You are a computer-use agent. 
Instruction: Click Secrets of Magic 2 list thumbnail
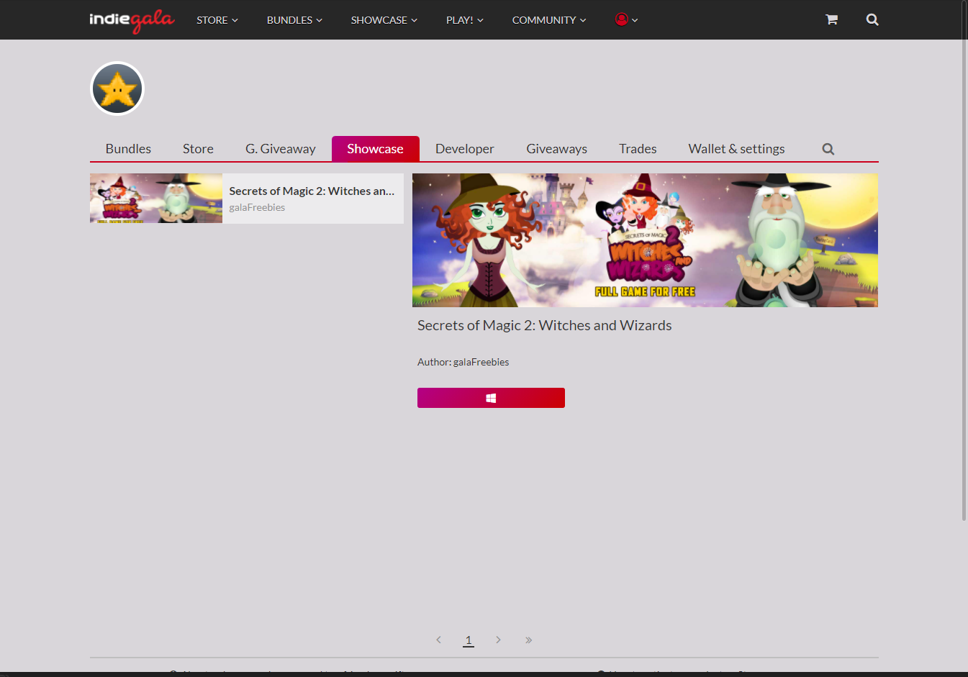tap(156, 198)
